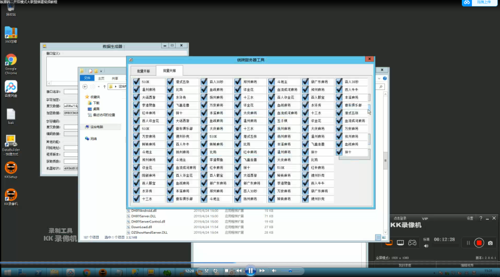Open the 编辑视频 tab in KK录像机
This screenshot has width=500, height=277.
(467, 265)
